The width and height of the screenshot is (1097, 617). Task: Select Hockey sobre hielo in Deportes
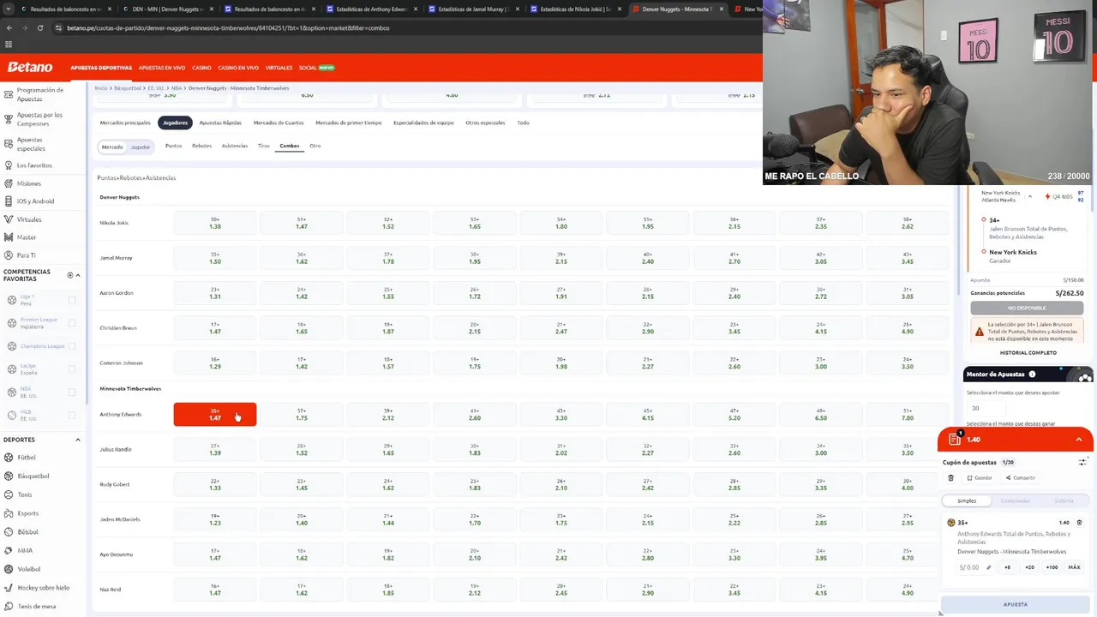[43, 588]
